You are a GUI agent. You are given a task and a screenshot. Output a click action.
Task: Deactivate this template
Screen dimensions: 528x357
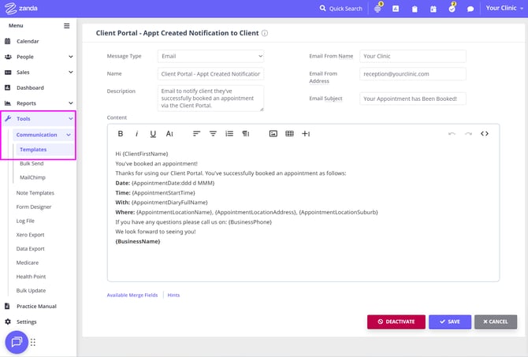(396, 322)
